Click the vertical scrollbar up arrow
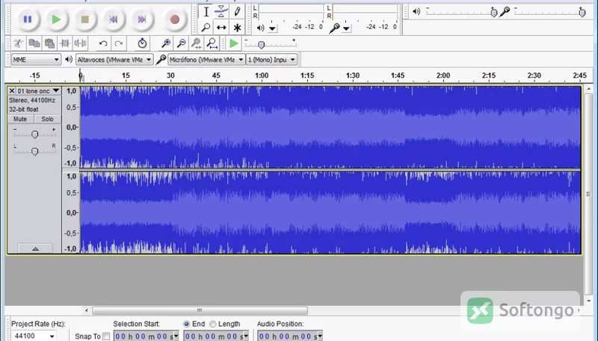 point(589,89)
